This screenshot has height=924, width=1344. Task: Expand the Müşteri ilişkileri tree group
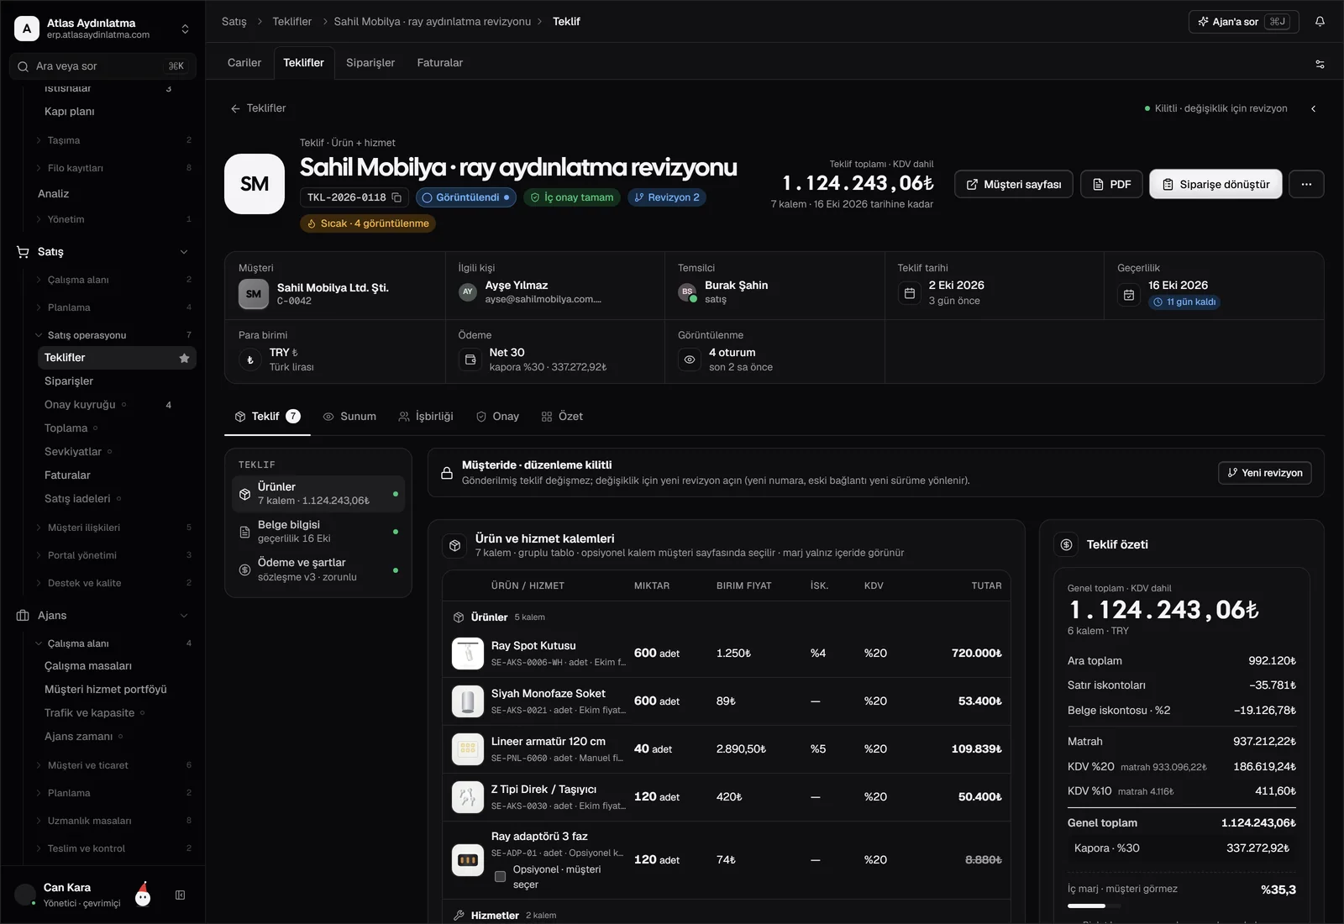tap(39, 528)
